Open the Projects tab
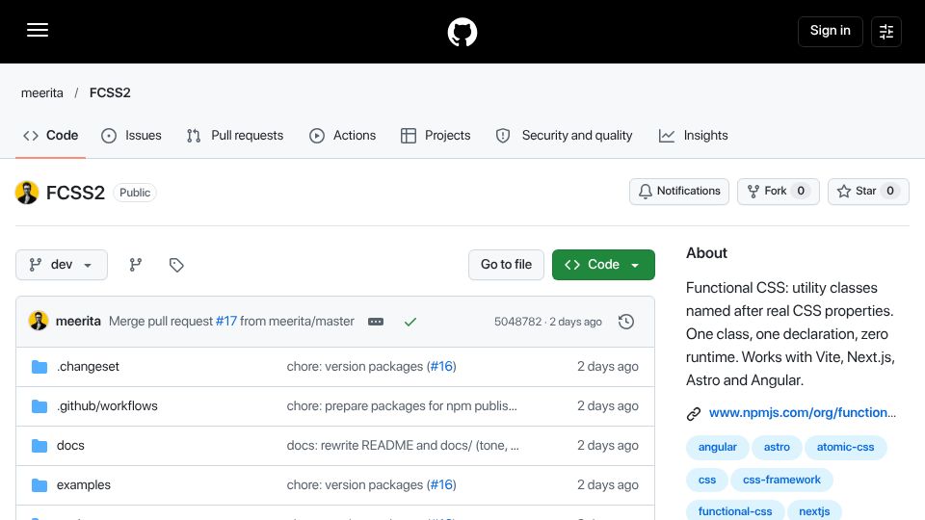This screenshot has width=925, height=520. [436, 136]
